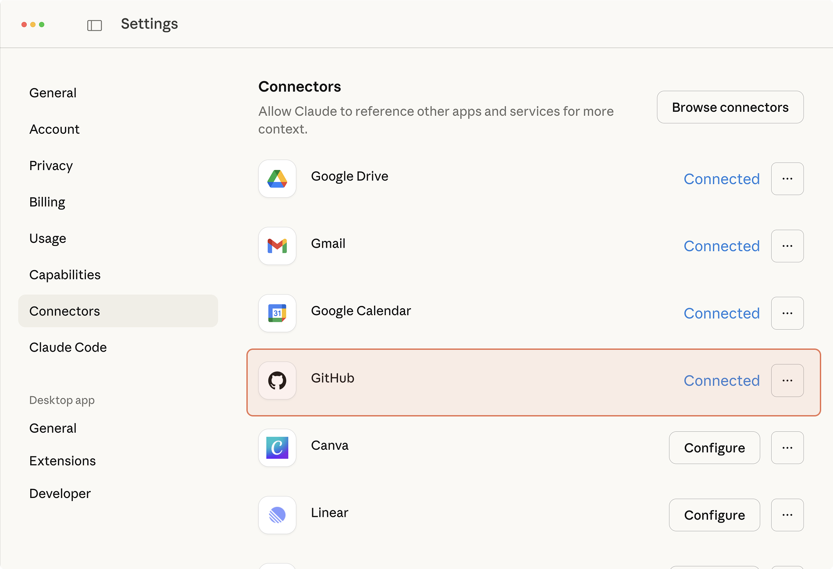Click the Linear icon
833x569 pixels.
click(x=277, y=515)
